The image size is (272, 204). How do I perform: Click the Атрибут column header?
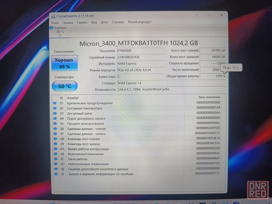pos(73,98)
